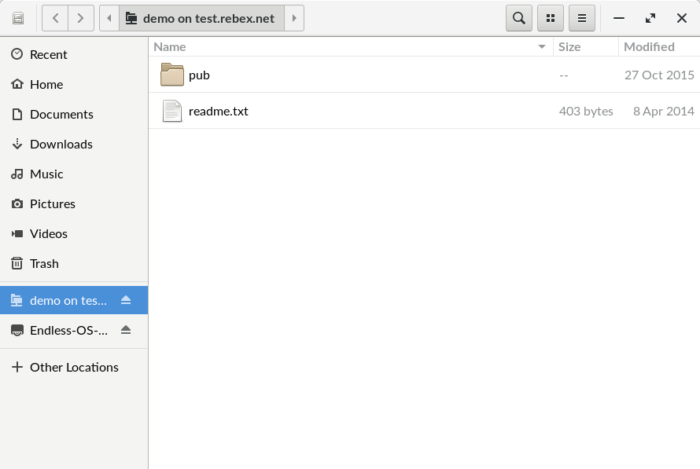Select the pub folder name
Viewport: 700px width, 469px height.
(199, 75)
